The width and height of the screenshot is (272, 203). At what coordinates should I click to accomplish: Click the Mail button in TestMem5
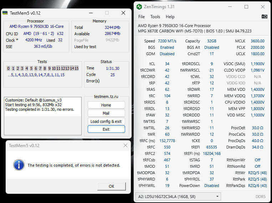point(106,113)
